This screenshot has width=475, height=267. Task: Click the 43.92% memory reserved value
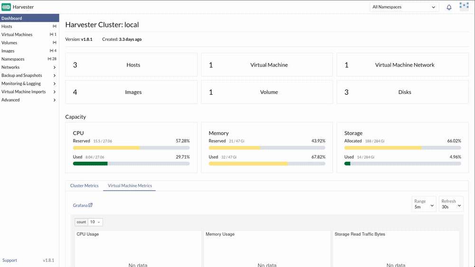(318, 141)
